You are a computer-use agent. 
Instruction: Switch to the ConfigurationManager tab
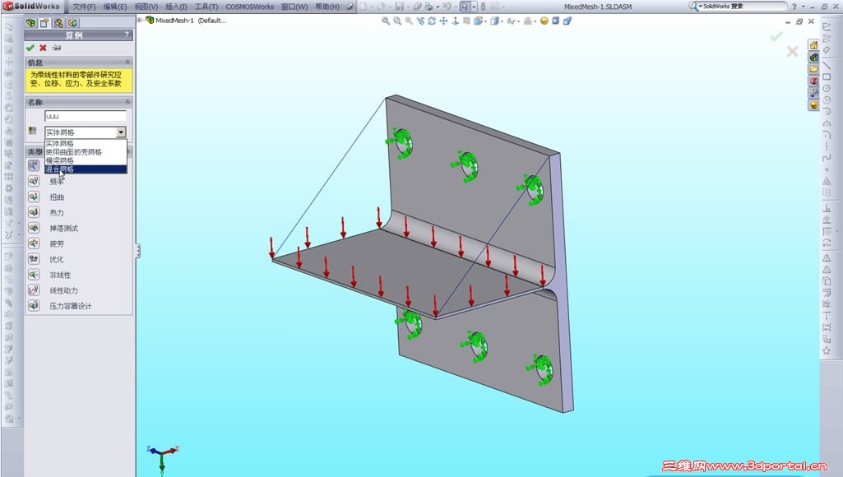(58, 22)
